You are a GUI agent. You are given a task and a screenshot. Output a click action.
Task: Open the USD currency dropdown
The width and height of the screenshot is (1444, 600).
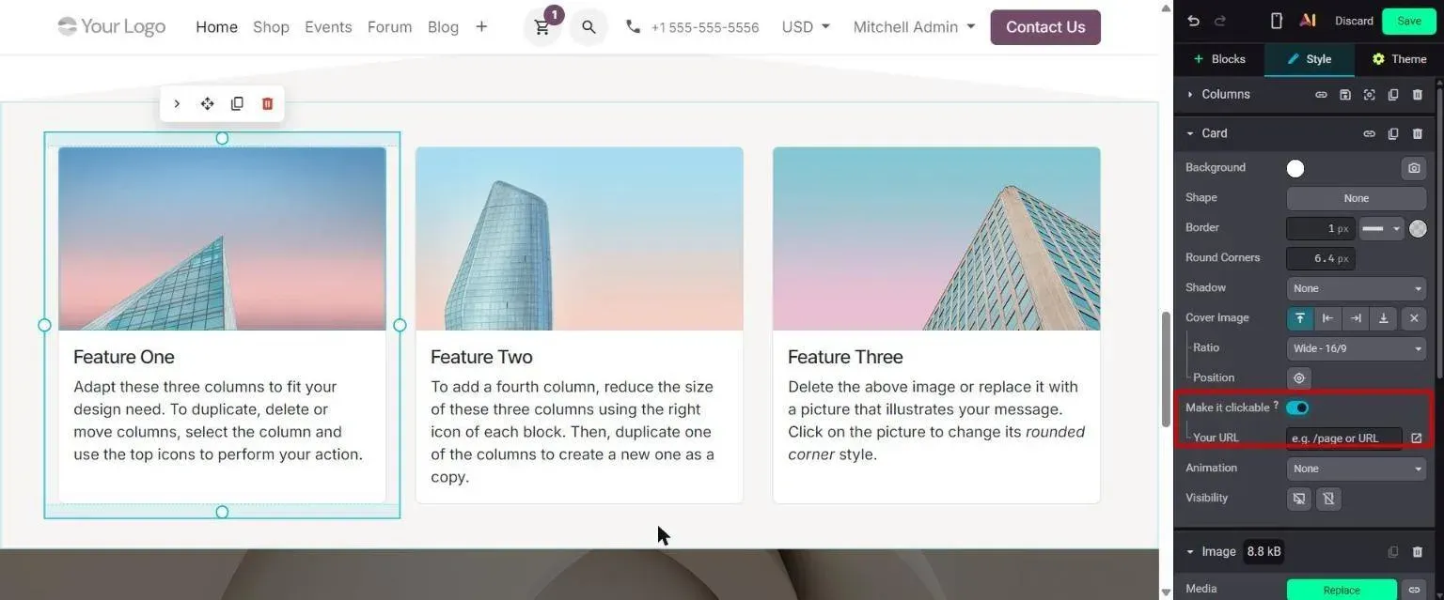806,27
